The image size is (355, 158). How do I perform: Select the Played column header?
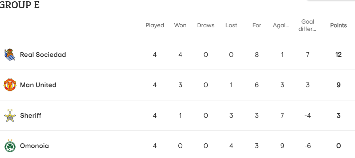click(155, 25)
